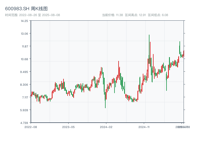
Task: Select the 2023-05 x-axis date label
Action: coord(69,127)
